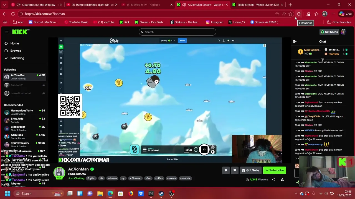Image resolution: width=355 pixels, height=199 pixels.
Task: Follow the channel with the heart button
Action: (235, 170)
